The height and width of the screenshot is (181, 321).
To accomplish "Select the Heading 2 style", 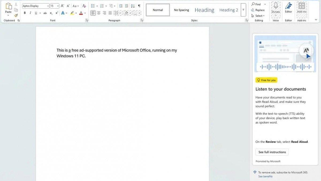I will point(228,10).
